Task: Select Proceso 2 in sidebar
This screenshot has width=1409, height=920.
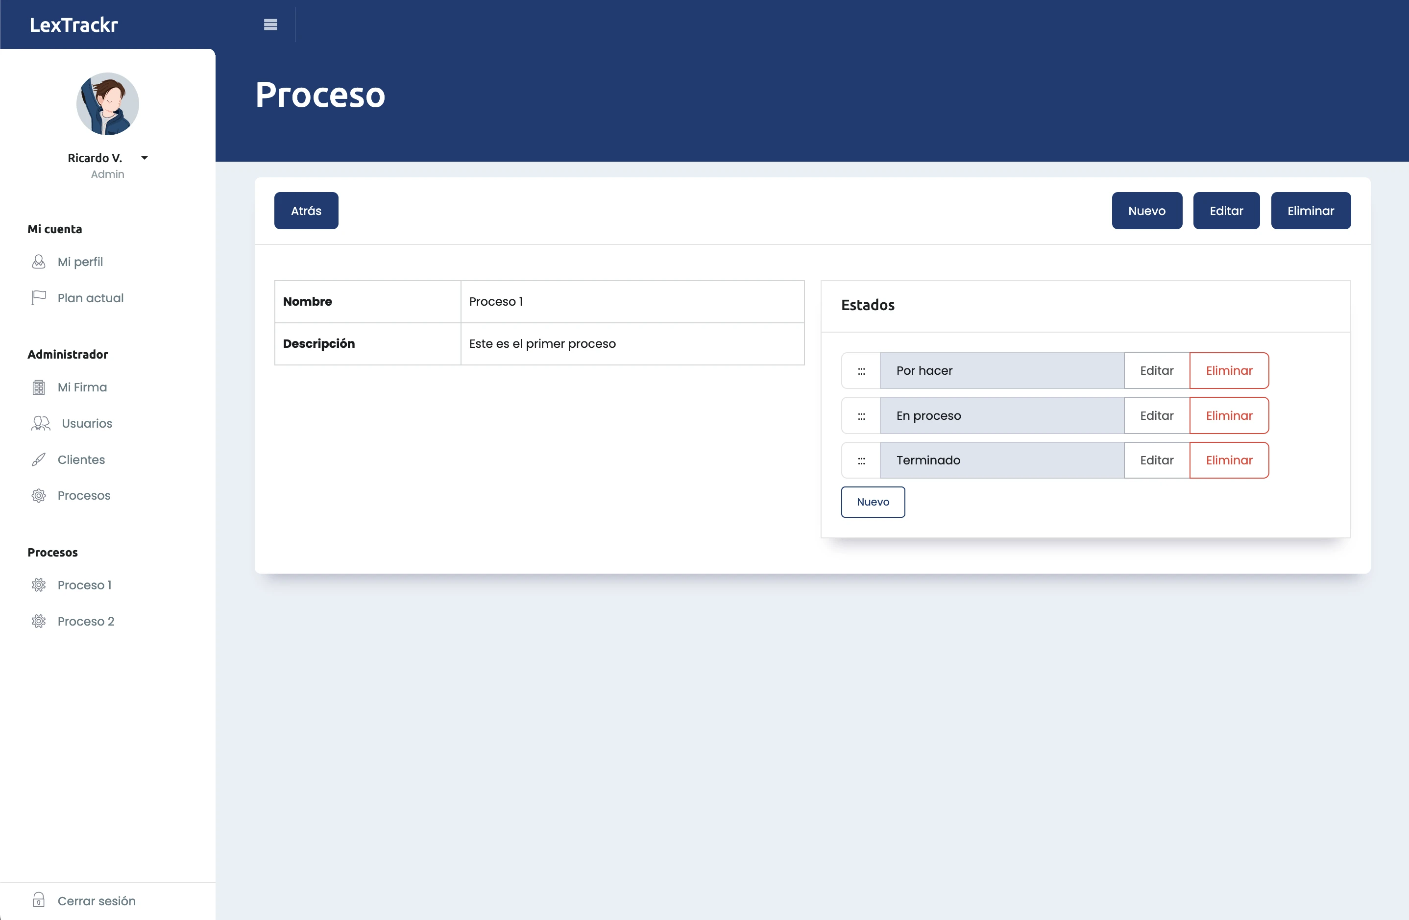Action: click(86, 621)
